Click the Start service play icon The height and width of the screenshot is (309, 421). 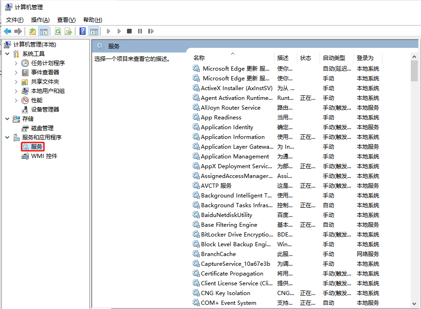point(108,32)
